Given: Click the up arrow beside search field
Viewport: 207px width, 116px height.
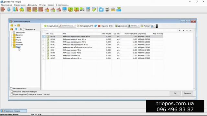Looking at the screenshot, I should (x=183, y=31).
